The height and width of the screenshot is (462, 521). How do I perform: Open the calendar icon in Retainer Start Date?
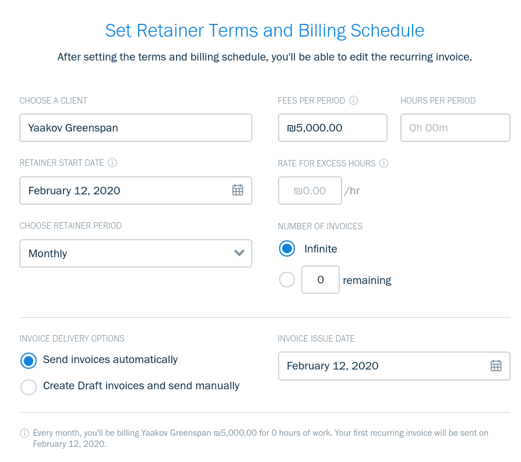point(238,190)
